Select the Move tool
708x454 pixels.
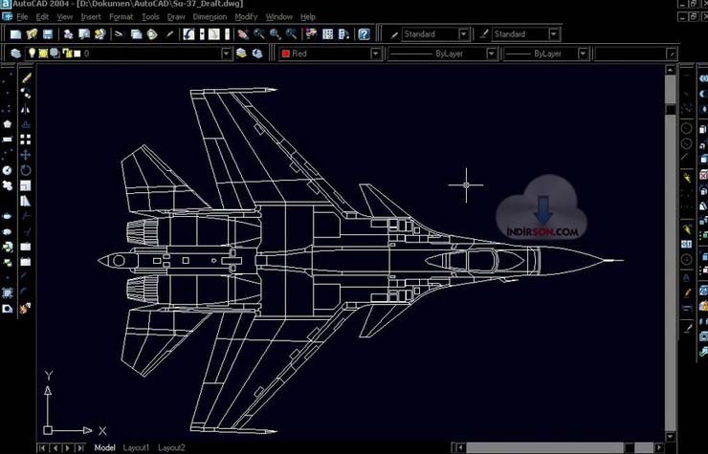click(x=26, y=155)
